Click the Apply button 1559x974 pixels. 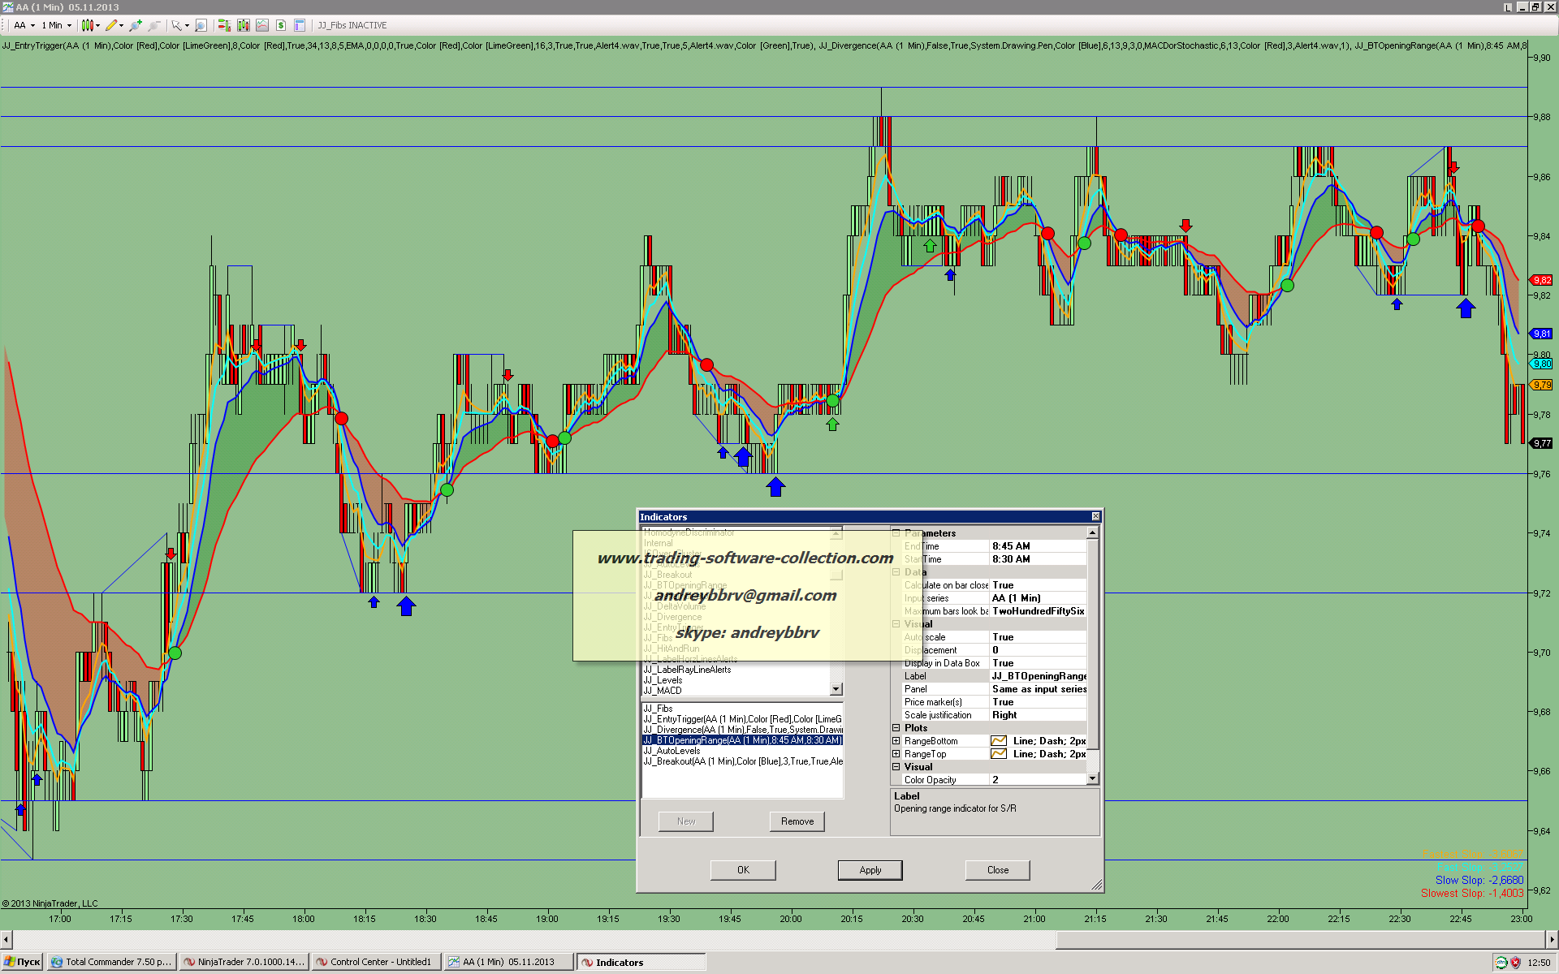870,870
